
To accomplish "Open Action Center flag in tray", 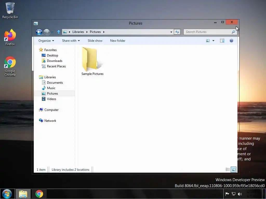I will [x=227, y=194].
